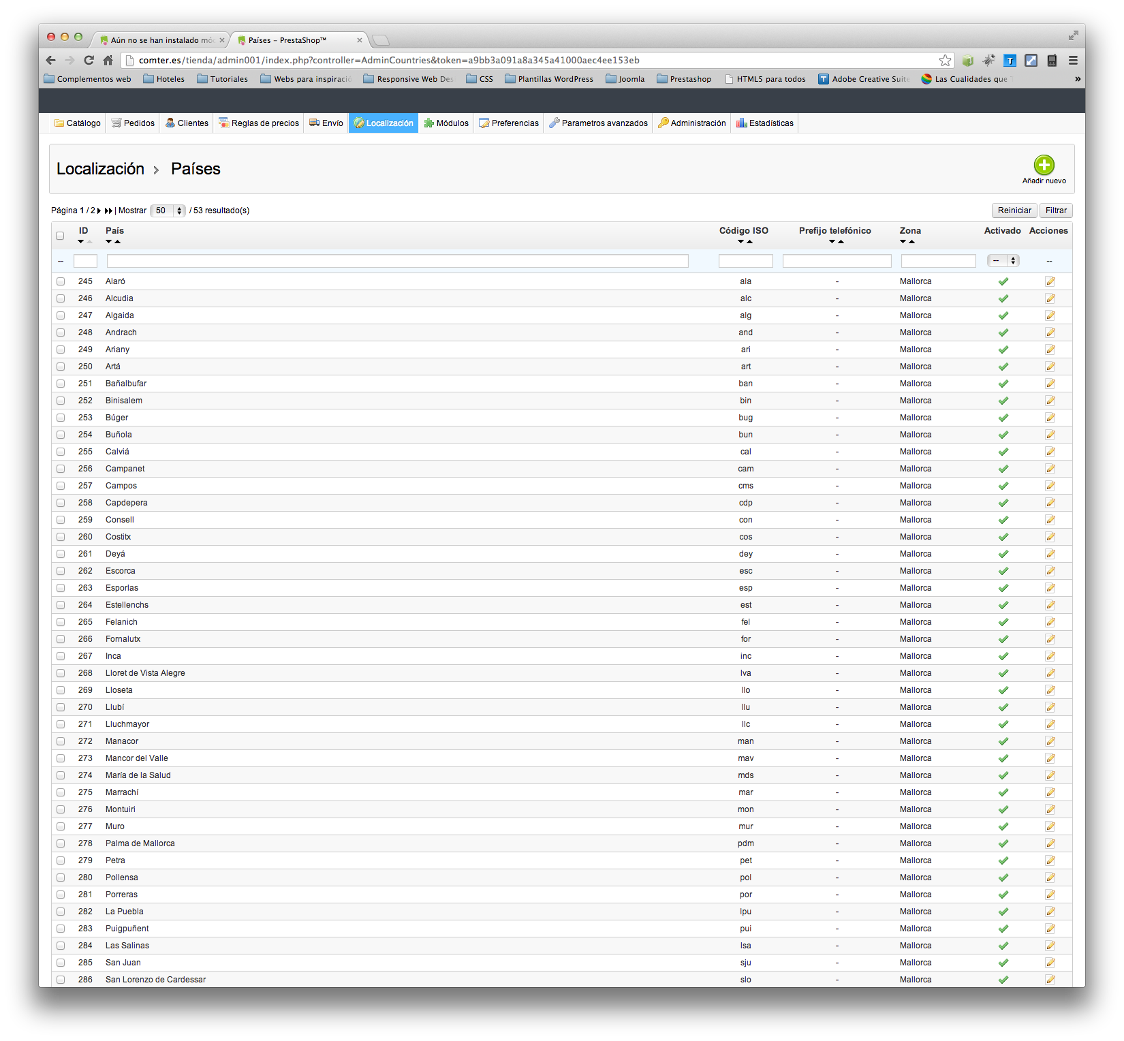Select checkbox for San Juan row

pyautogui.click(x=61, y=963)
